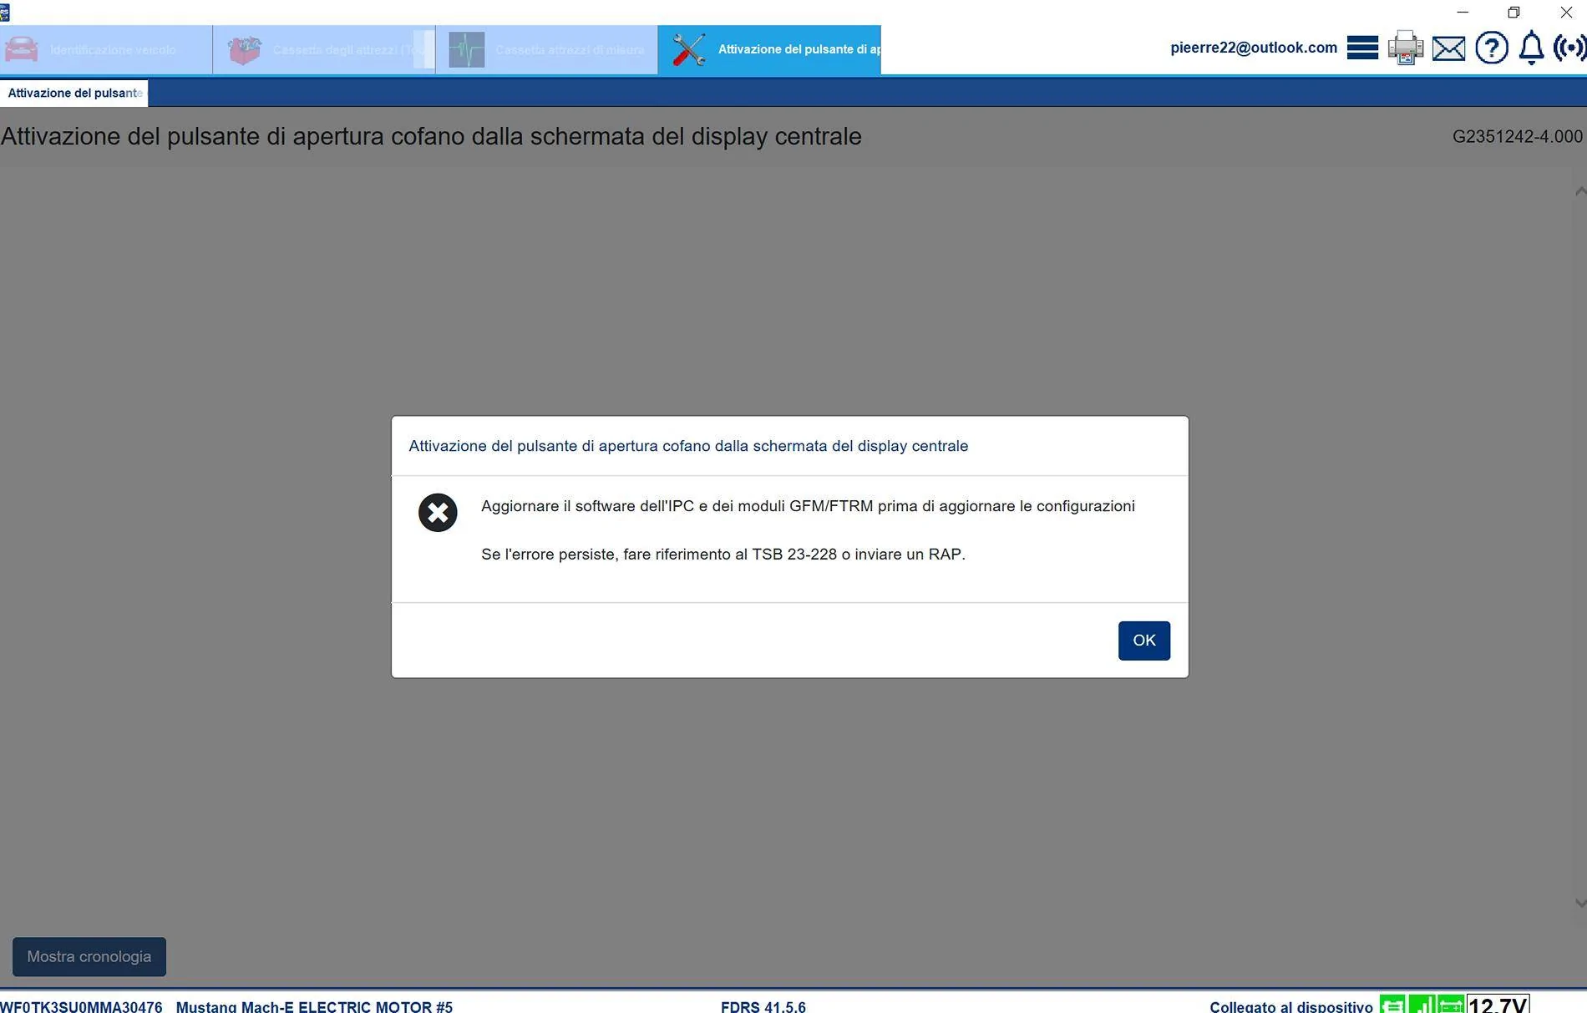Viewport: 1587px width, 1013px height.
Task: Click the dialog title text
Action: click(688, 446)
